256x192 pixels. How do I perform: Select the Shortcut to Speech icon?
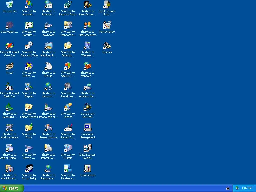tap(68, 107)
